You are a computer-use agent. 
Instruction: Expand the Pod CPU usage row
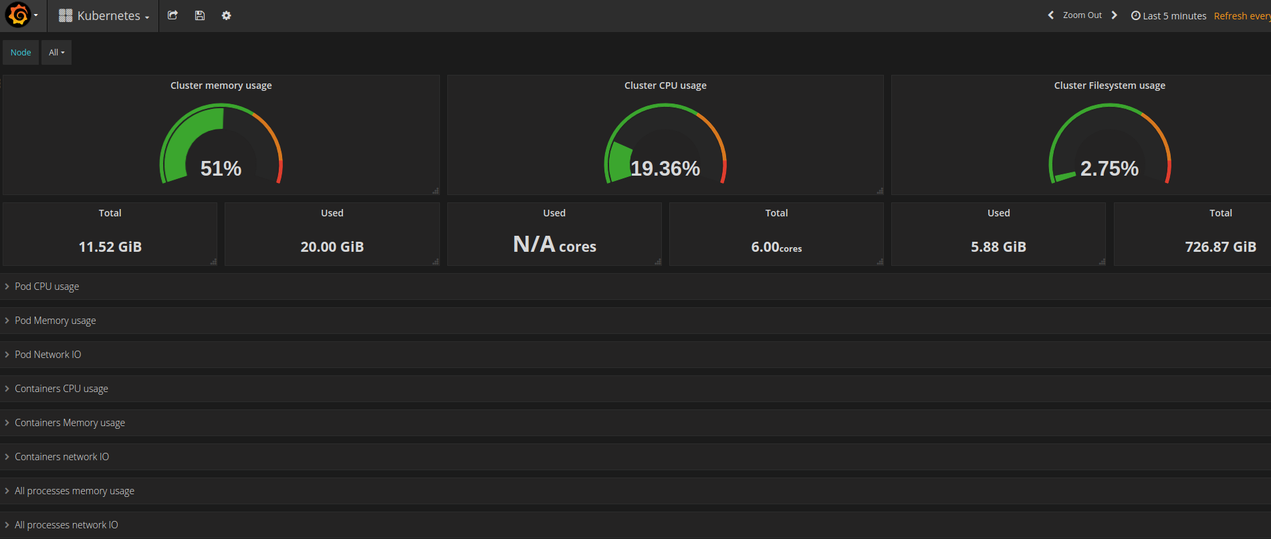point(635,287)
